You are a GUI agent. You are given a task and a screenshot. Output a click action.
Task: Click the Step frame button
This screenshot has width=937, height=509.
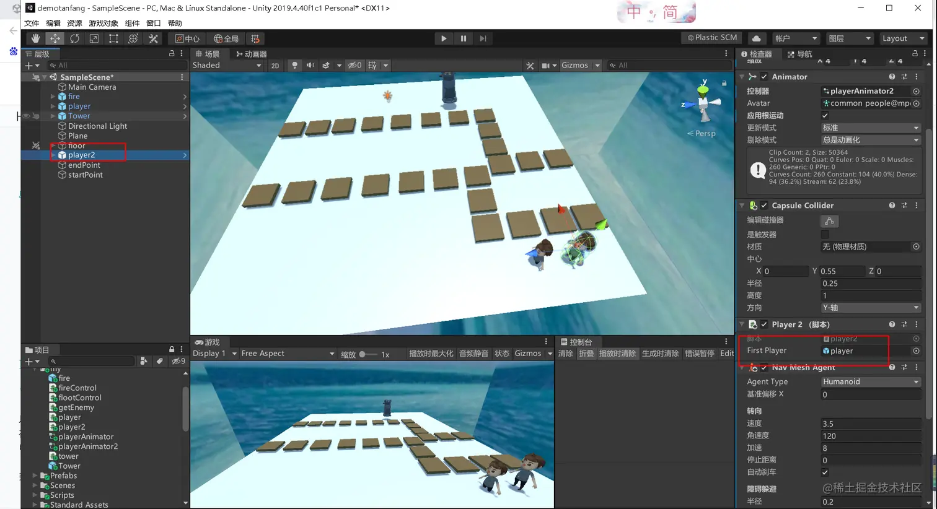pyautogui.click(x=483, y=38)
